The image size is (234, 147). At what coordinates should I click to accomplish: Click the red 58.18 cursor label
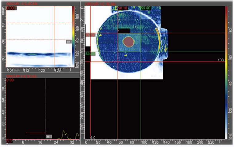pos(123,8)
